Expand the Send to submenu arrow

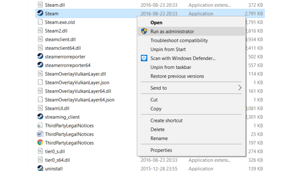coord(240,88)
